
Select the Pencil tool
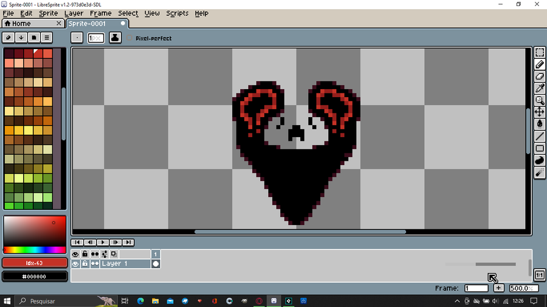[539, 64]
